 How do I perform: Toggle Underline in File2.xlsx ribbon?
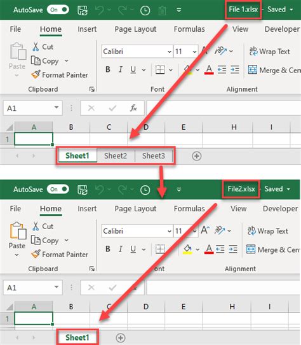click(x=133, y=250)
